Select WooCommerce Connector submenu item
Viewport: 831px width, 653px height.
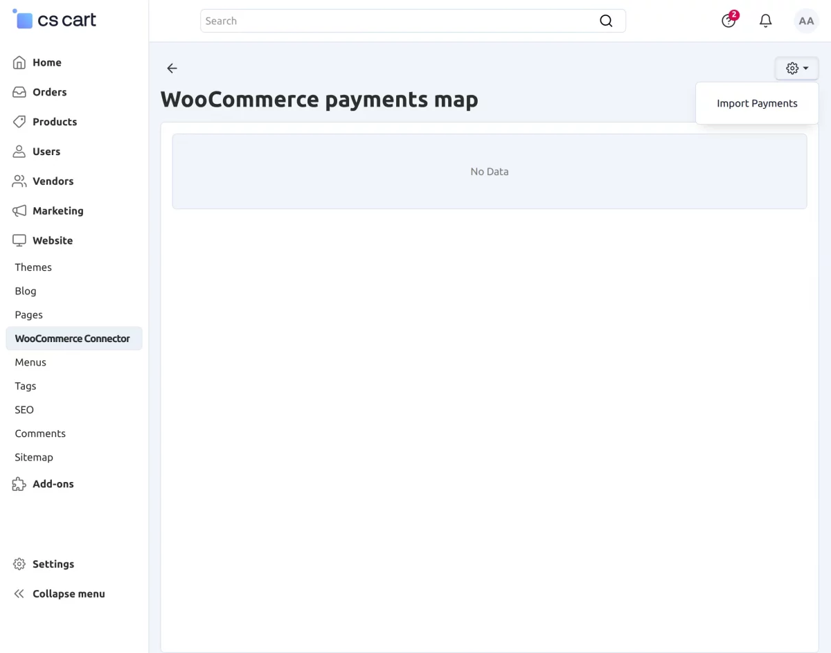(74, 339)
